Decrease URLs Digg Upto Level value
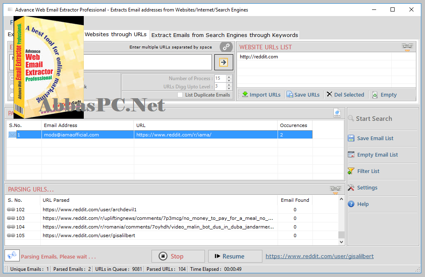425x277 pixels. click(229, 88)
